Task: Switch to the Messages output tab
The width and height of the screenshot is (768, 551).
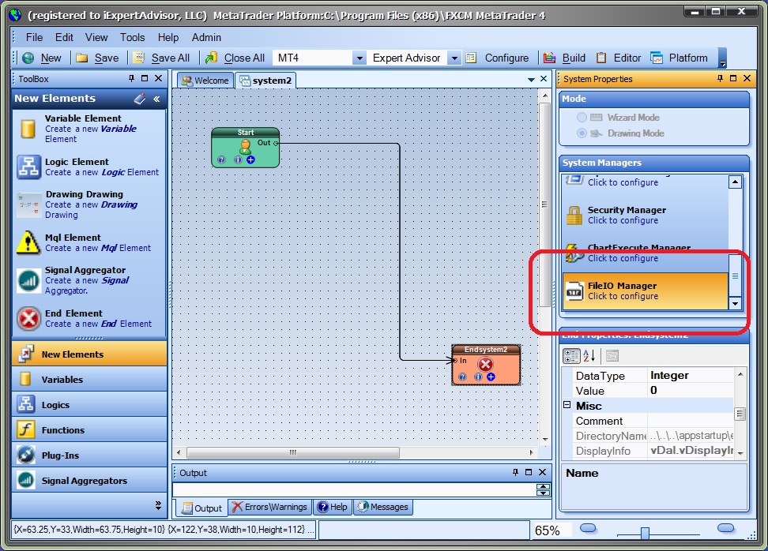Action: click(382, 507)
